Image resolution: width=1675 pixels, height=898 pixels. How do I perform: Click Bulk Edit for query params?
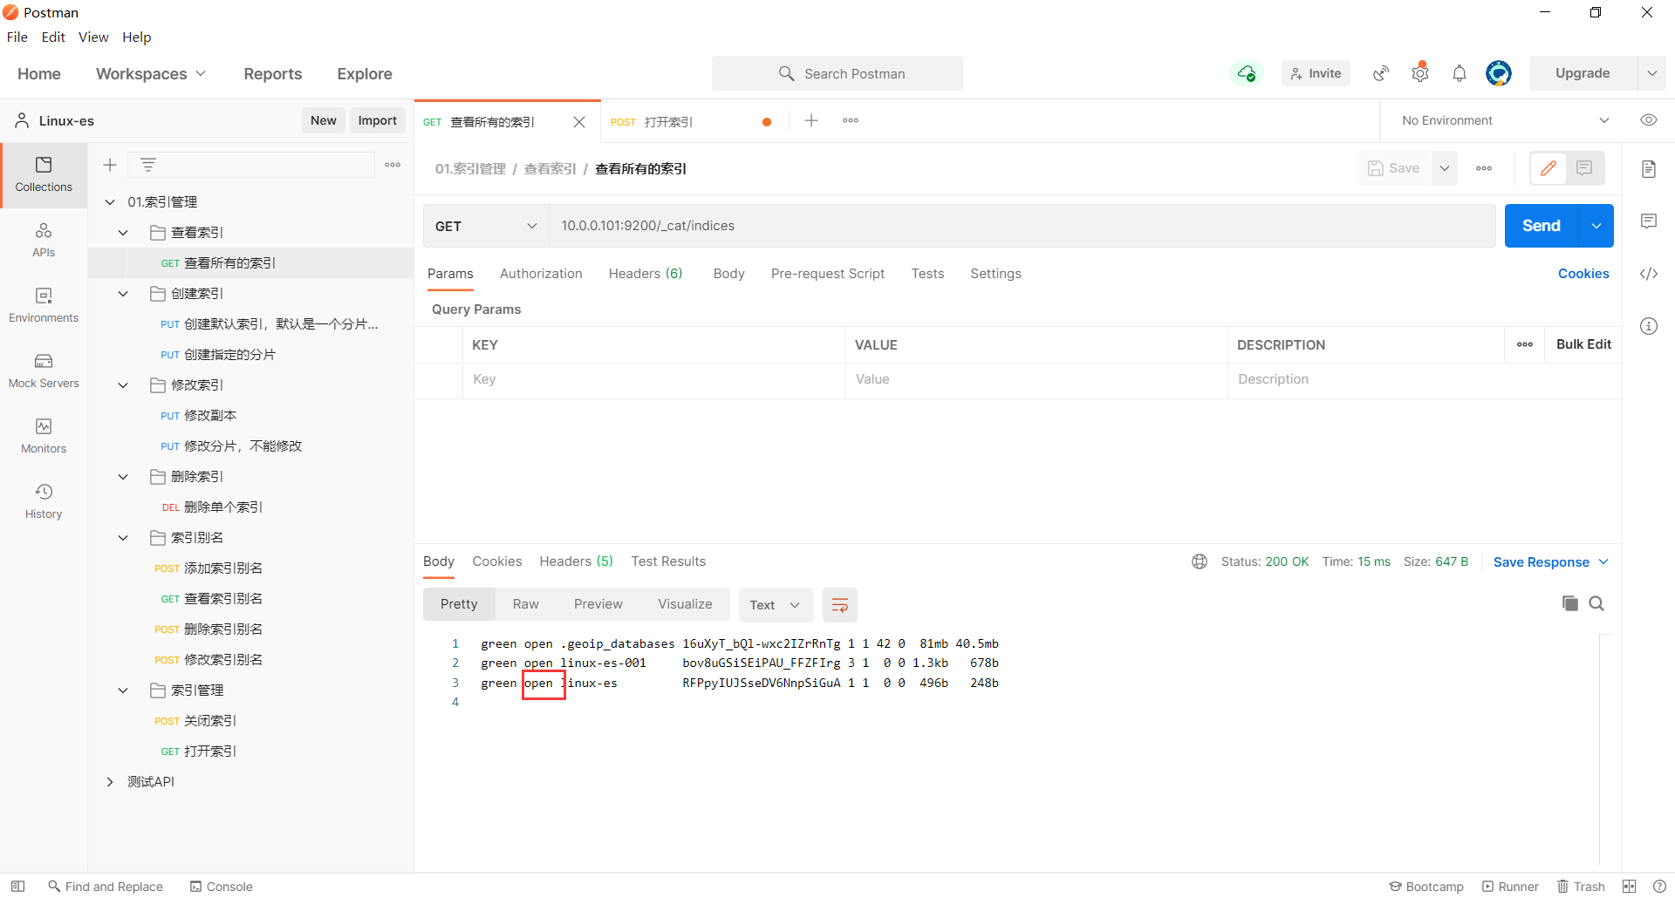click(1583, 344)
